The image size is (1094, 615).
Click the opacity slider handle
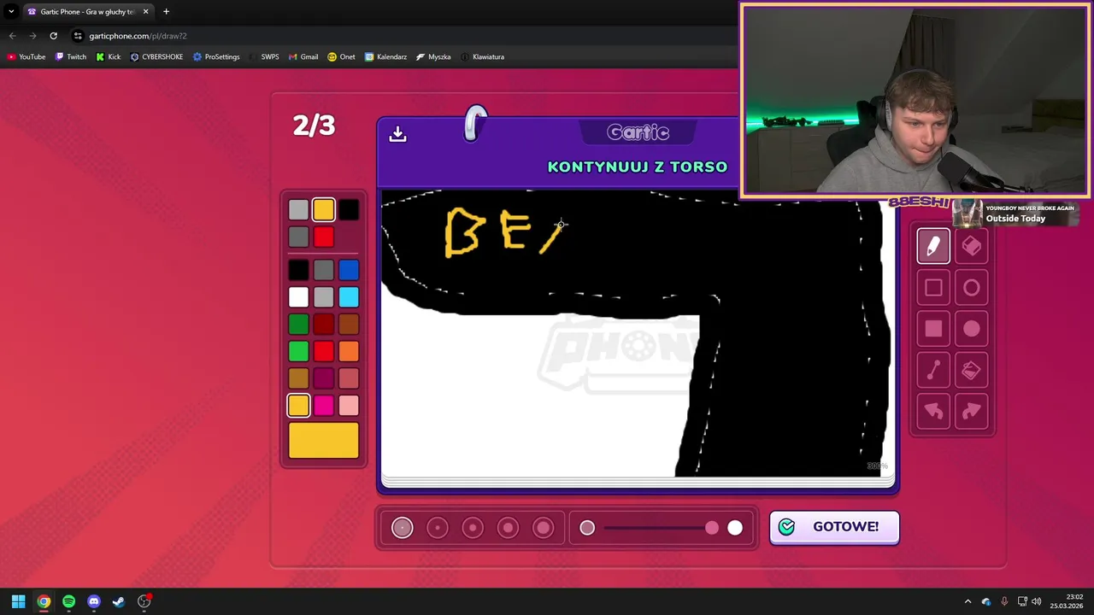coord(712,529)
